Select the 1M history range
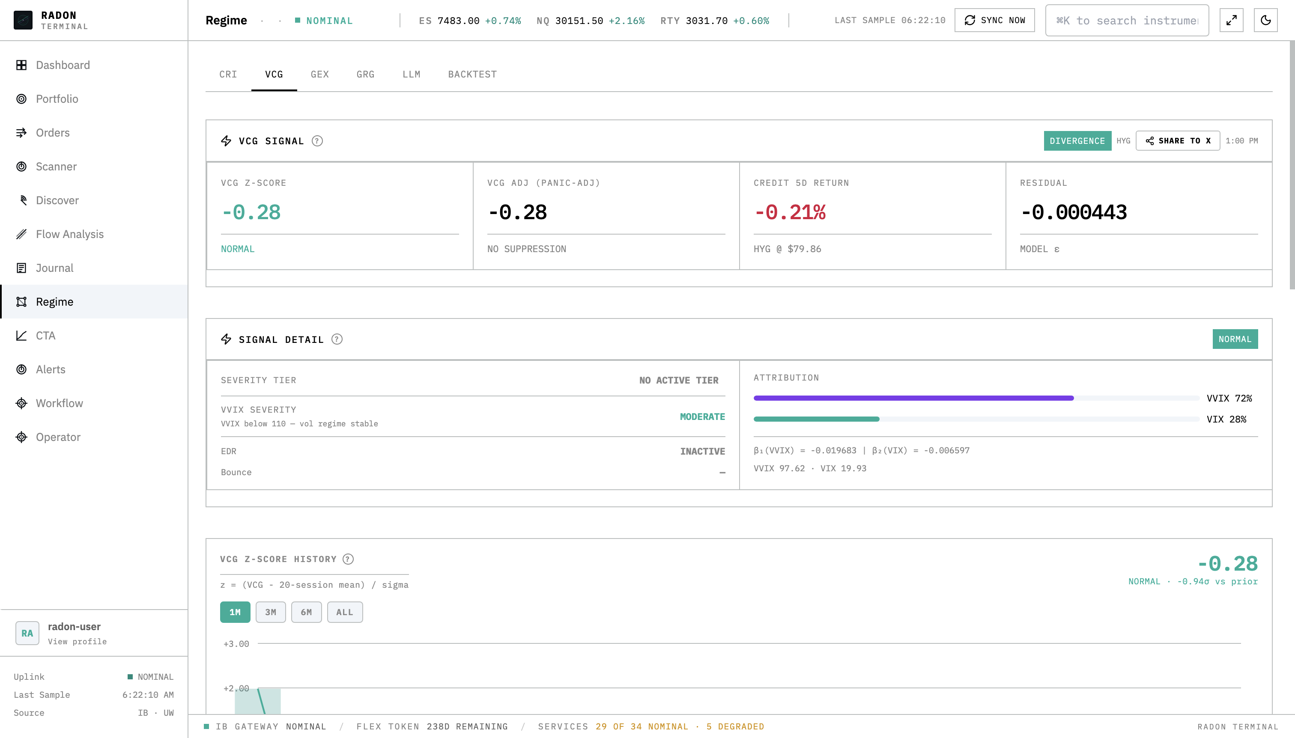The width and height of the screenshot is (1295, 738). click(235, 612)
